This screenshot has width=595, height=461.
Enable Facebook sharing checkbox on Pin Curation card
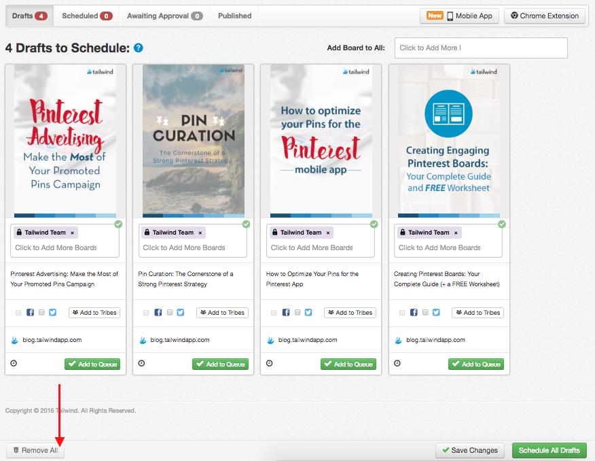click(146, 313)
